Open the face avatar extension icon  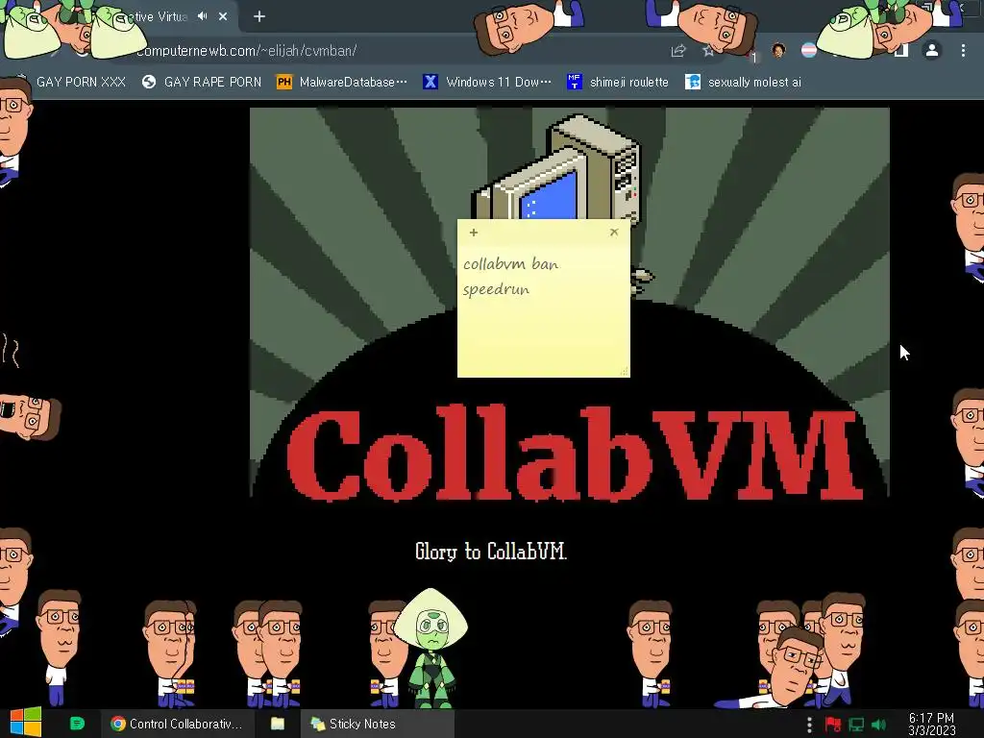tap(778, 50)
